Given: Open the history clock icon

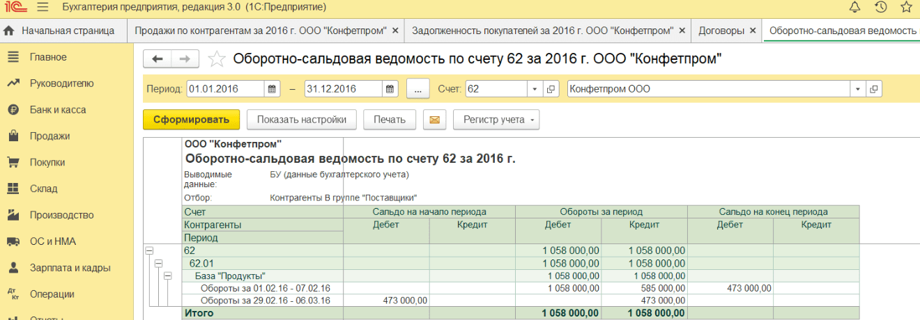Looking at the screenshot, I should pyautogui.click(x=880, y=8).
